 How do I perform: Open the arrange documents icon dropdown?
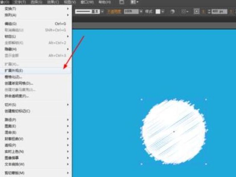tap(134, 2)
